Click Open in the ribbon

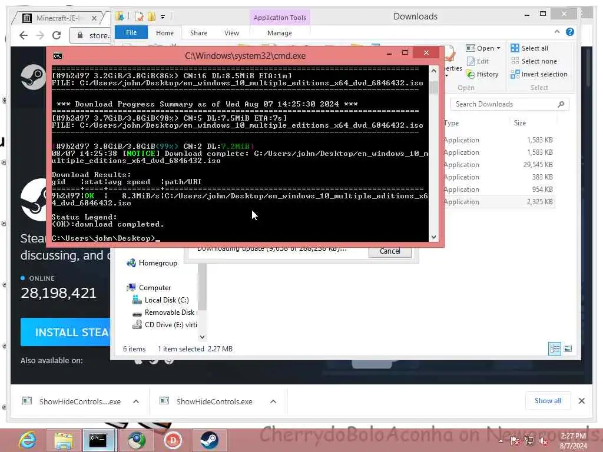click(x=481, y=48)
